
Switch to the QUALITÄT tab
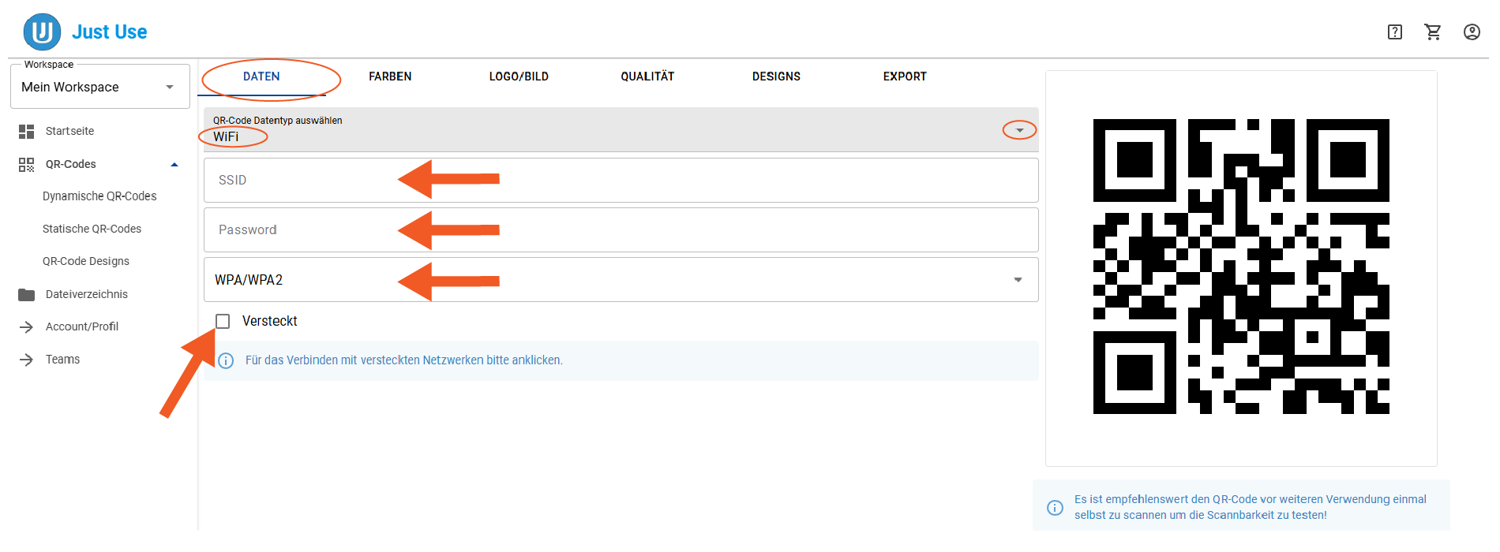647,76
